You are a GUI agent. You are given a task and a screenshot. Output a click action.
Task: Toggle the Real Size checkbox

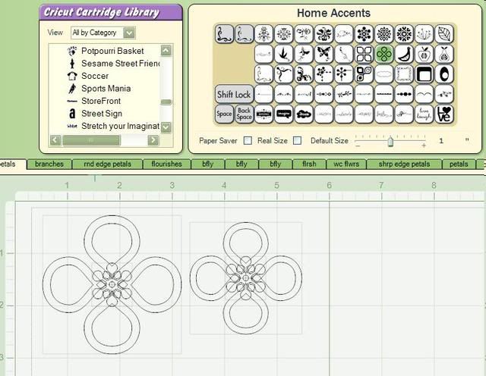(x=297, y=141)
